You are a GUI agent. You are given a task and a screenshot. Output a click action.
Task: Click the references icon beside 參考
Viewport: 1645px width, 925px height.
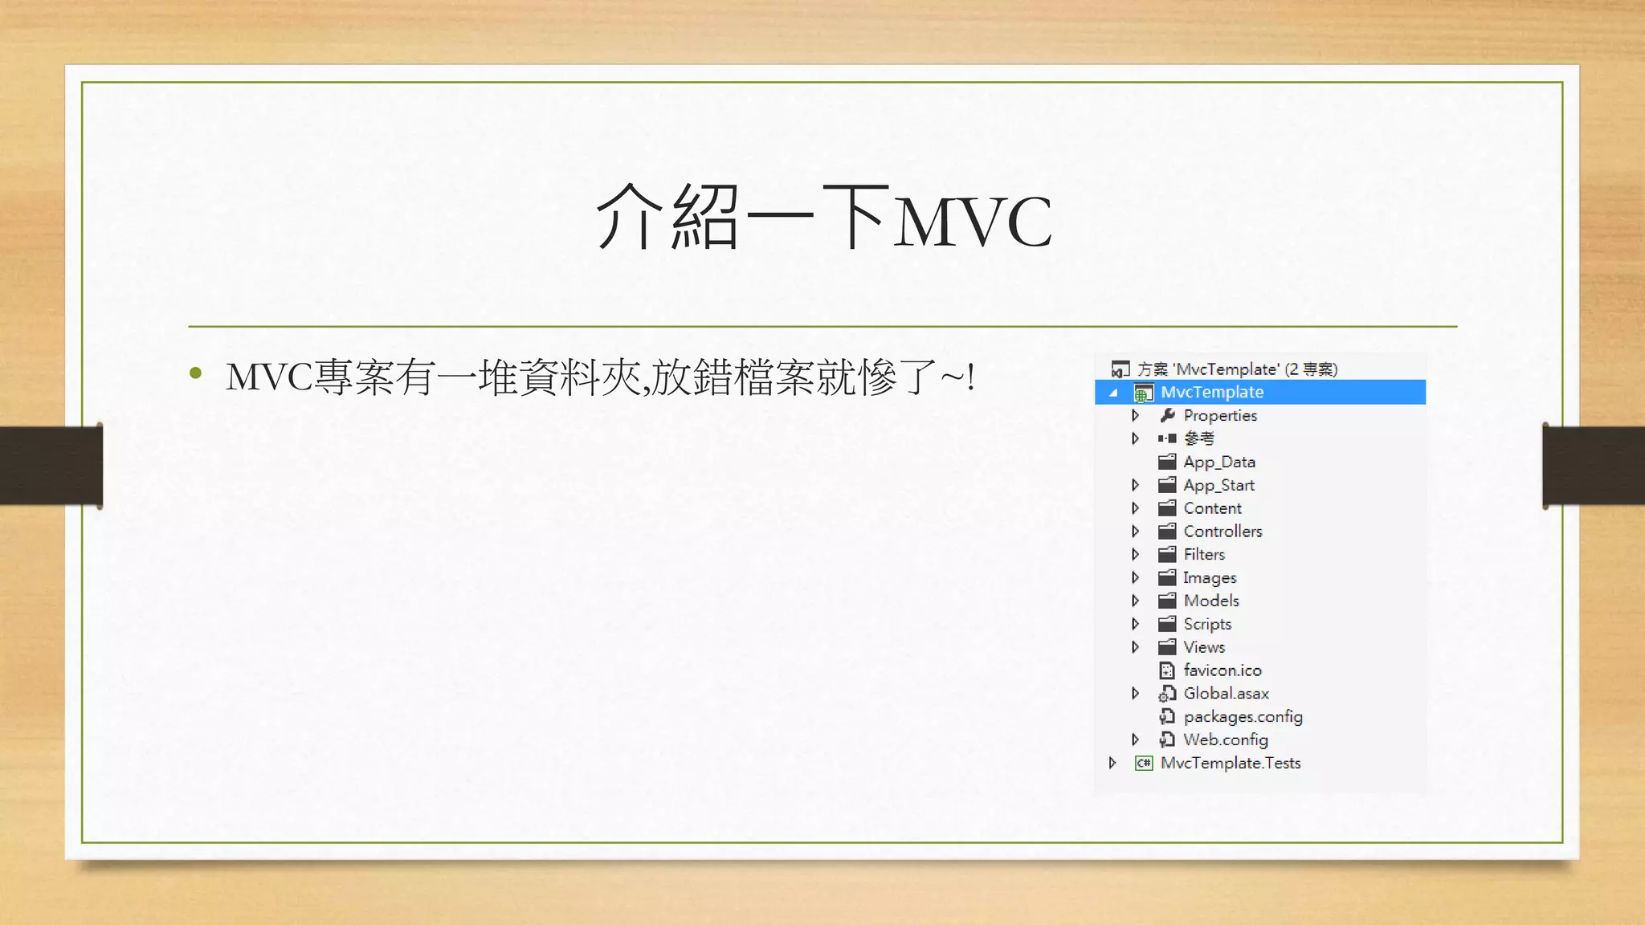pos(1167,438)
